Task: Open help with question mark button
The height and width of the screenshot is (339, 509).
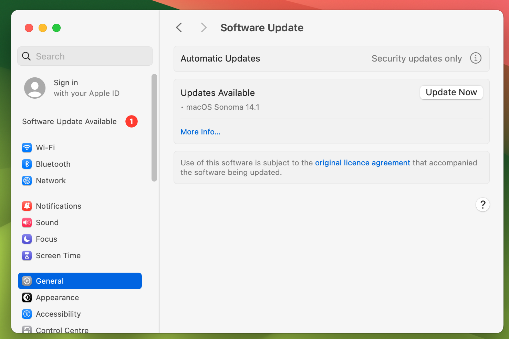Action: (x=483, y=205)
